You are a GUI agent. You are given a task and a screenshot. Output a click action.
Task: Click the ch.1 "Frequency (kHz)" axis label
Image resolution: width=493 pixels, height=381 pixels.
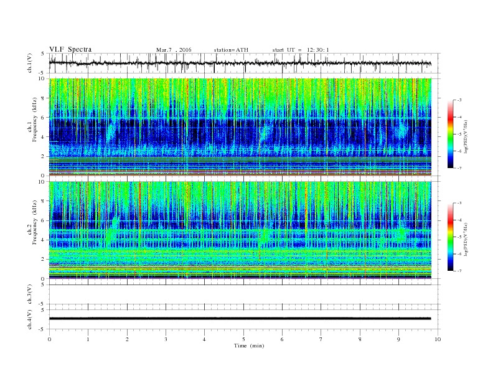tap(35, 120)
